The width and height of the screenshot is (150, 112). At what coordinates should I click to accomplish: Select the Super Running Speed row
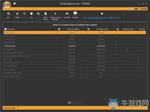75,76
